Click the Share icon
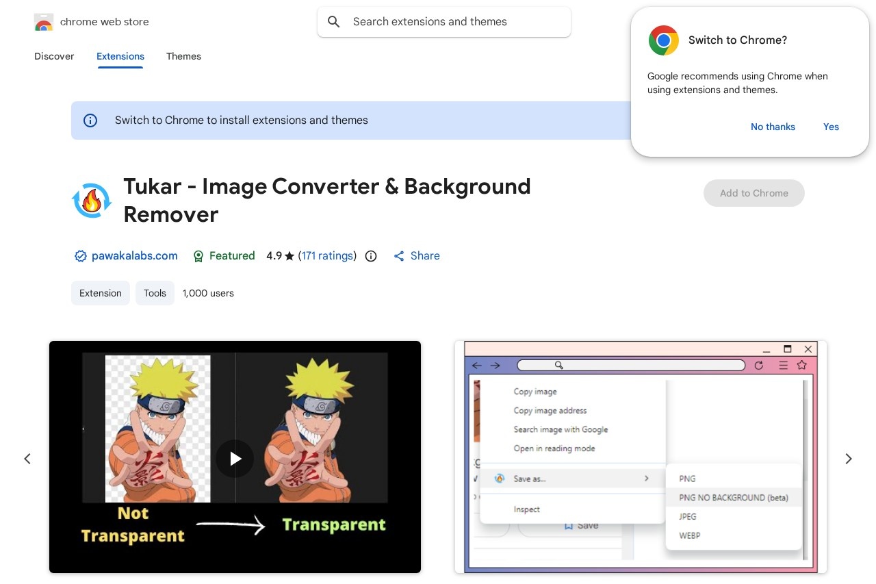The height and width of the screenshot is (584, 876). [x=399, y=256]
